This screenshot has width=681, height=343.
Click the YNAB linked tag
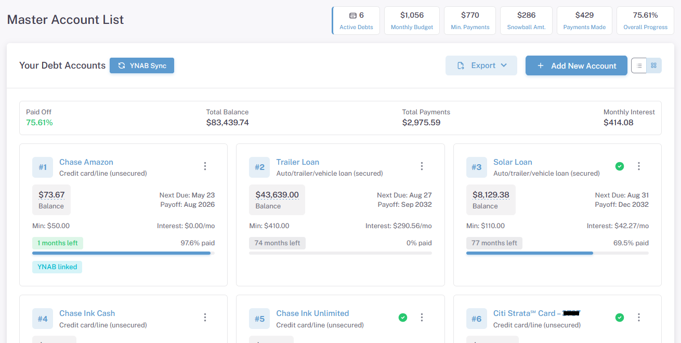click(57, 267)
